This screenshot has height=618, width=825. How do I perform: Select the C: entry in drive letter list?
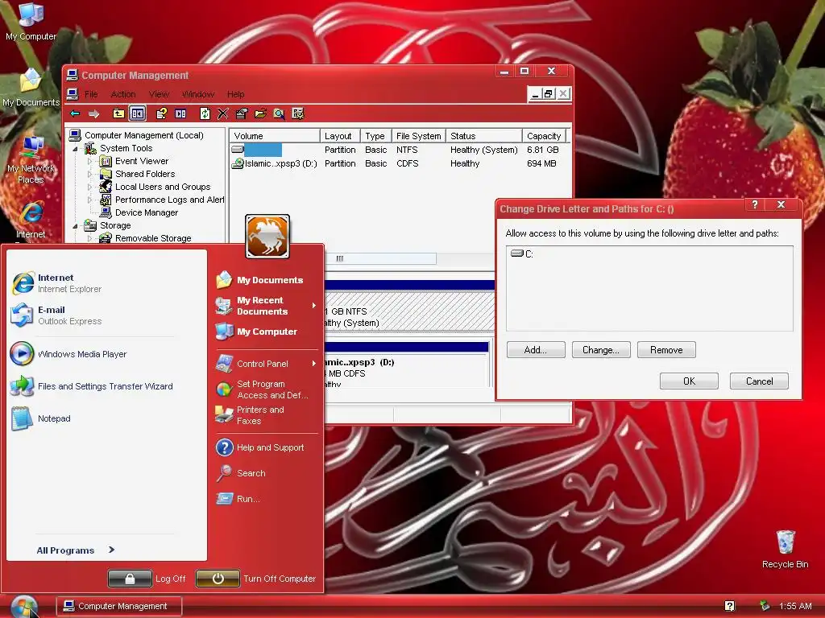(522, 253)
